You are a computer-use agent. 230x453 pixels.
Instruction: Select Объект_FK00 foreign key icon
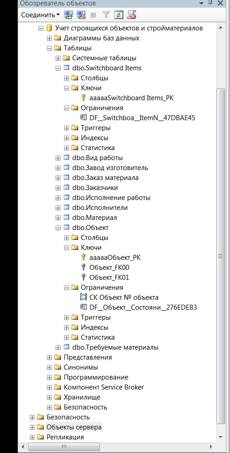click(x=84, y=267)
